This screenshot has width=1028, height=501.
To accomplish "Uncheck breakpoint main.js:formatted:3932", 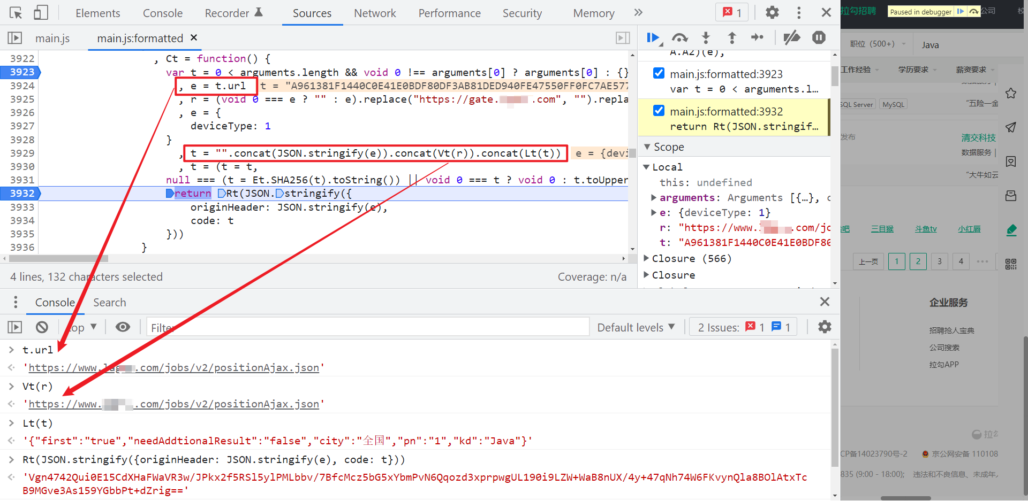I will pos(659,111).
